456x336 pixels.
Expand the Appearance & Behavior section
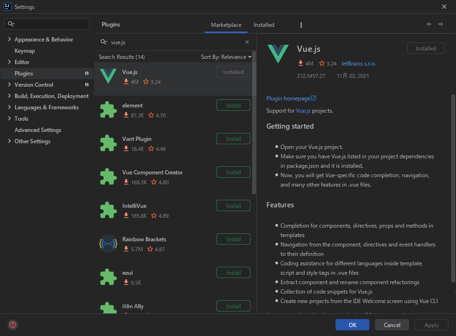point(8,39)
